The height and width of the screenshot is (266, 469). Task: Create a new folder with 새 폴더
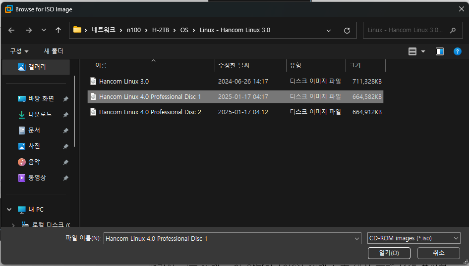pos(54,51)
